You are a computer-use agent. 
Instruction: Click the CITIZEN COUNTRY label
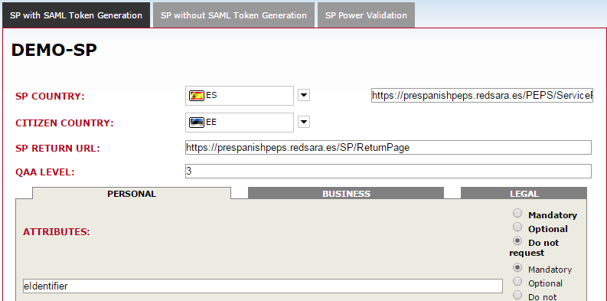tap(64, 123)
